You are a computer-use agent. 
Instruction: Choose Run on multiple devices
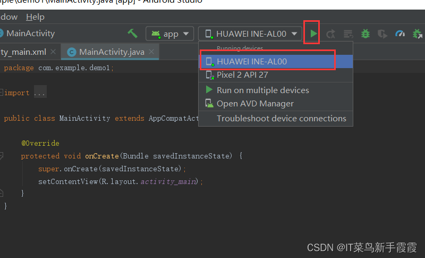coord(276,90)
